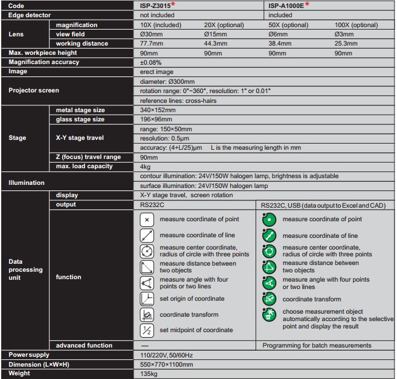
Task: Click the 'diameter: Ø300mm' projector screen row
Action: (x=264, y=81)
